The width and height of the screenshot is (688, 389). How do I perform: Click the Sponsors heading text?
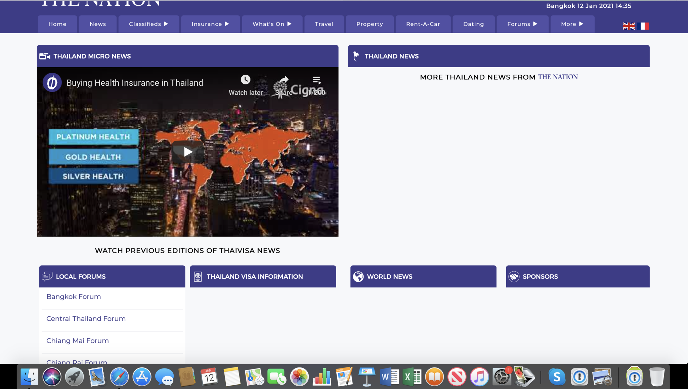pos(540,276)
